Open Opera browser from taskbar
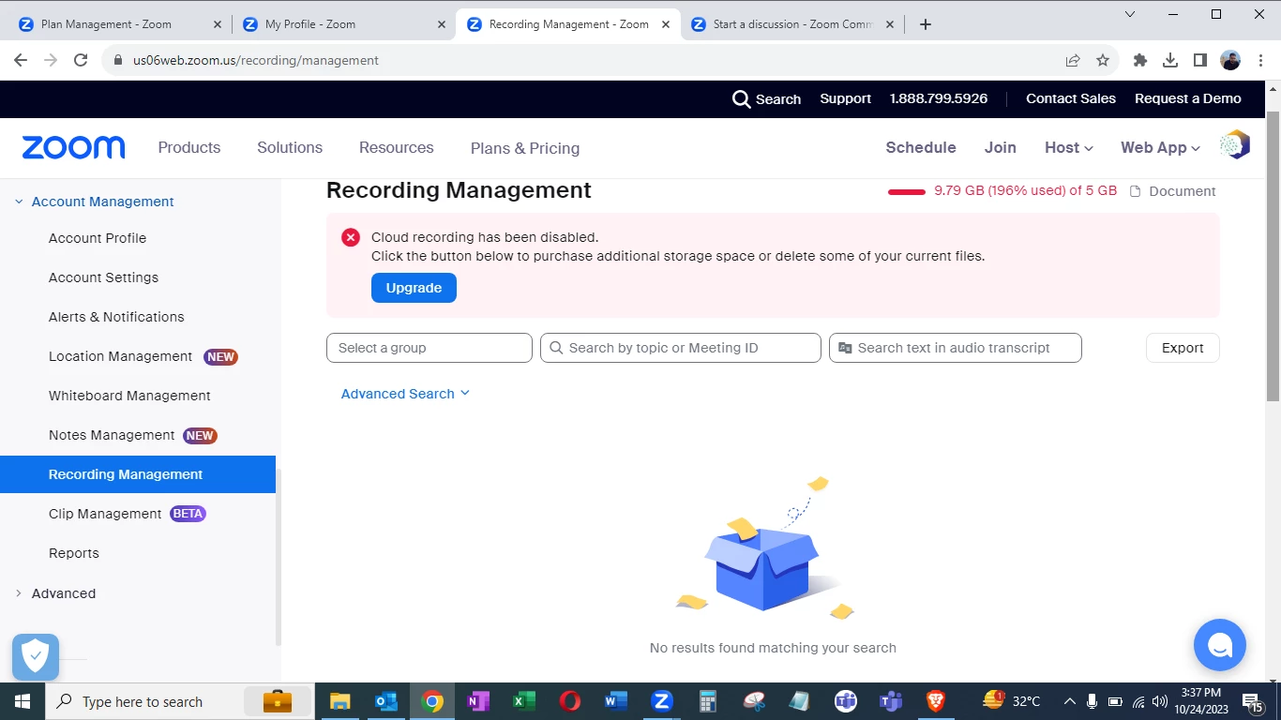This screenshot has height=720, width=1281. (x=569, y=701)
